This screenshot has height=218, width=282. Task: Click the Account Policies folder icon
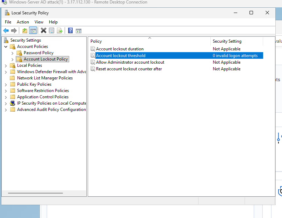click(x=13, y=47)
